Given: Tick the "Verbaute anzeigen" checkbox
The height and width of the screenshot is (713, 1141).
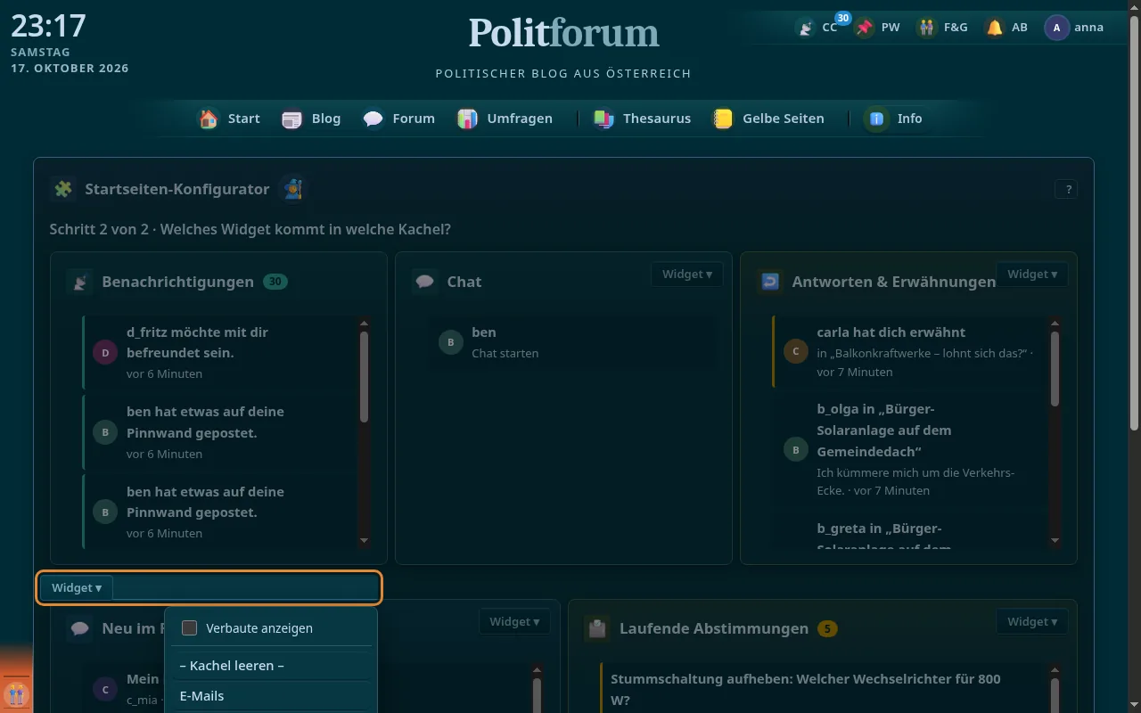Looking at the screenshot, I should coord(189,628).
